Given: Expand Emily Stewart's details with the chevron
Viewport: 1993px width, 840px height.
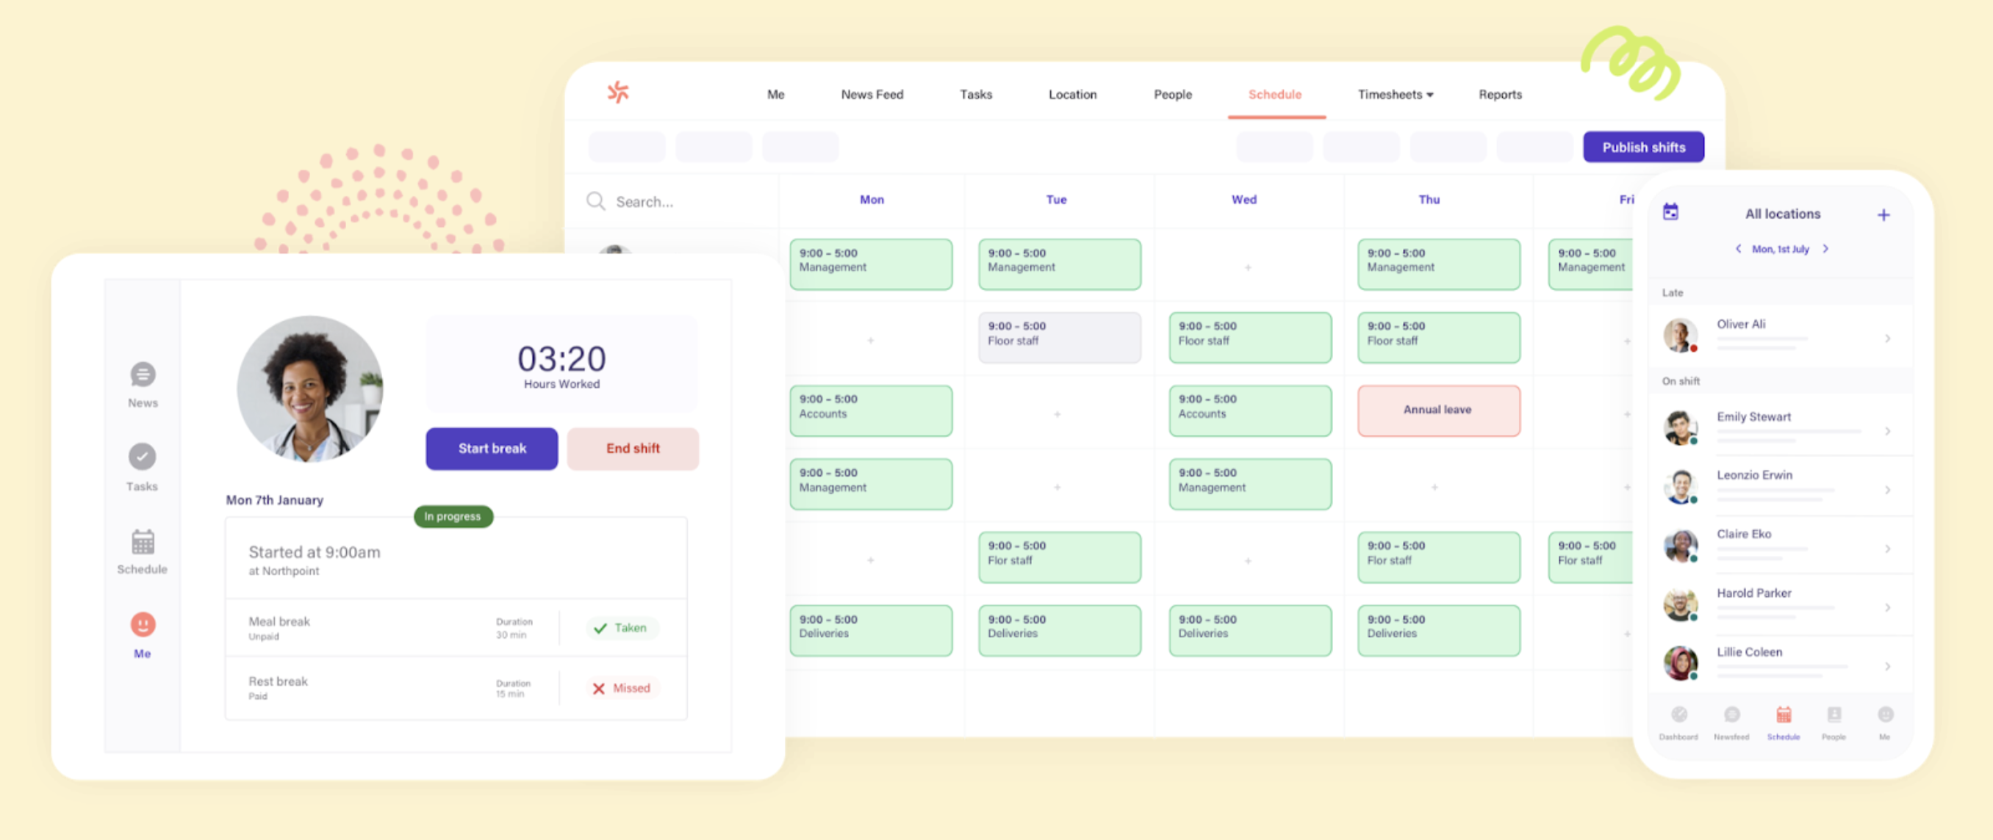Looking at the screenshot, I should tap(1889, 431).
